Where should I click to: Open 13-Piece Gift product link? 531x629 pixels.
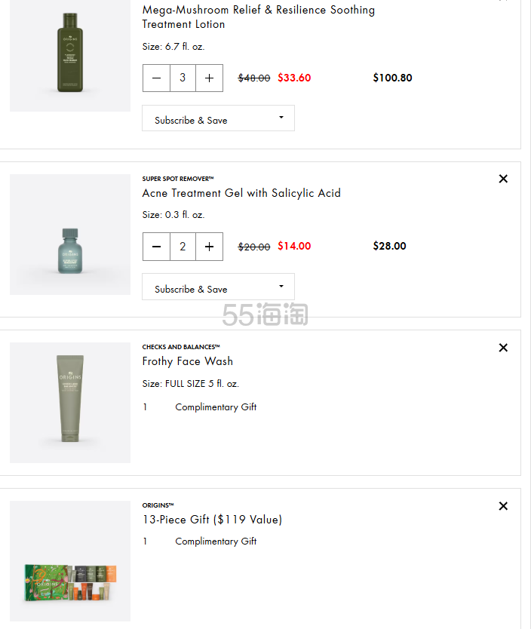pos(212,520)
